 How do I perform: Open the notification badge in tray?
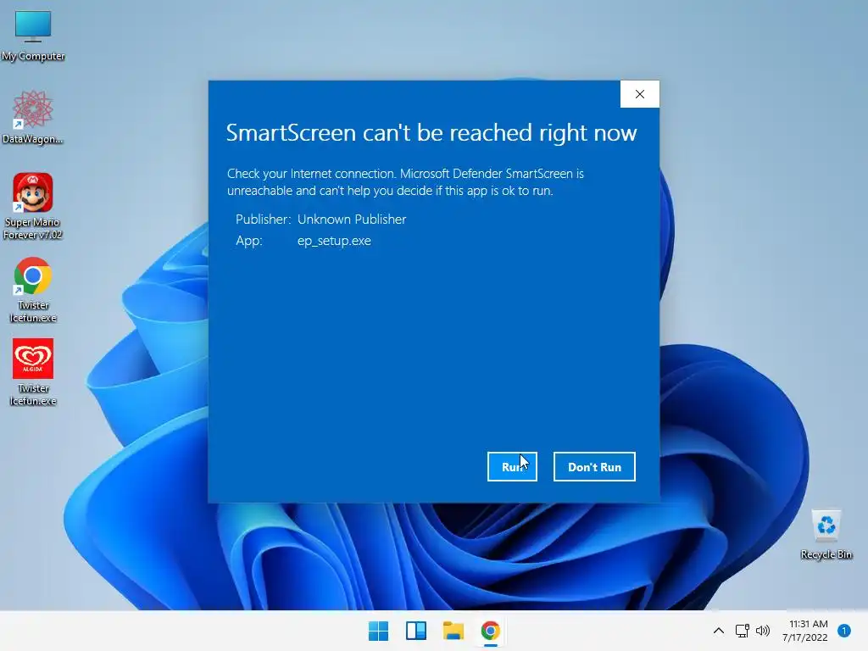[x=844, y=631]
